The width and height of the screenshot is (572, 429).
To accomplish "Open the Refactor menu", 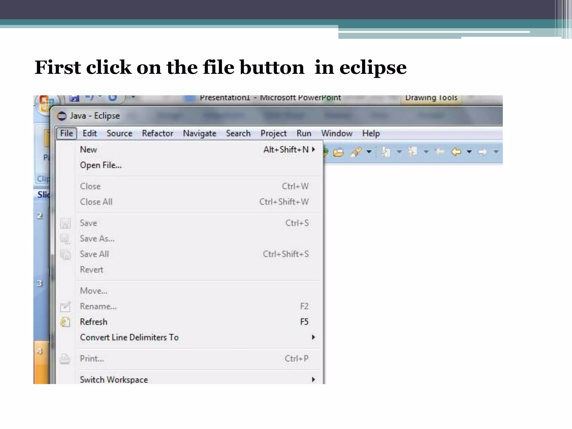I will pos(158,134).
